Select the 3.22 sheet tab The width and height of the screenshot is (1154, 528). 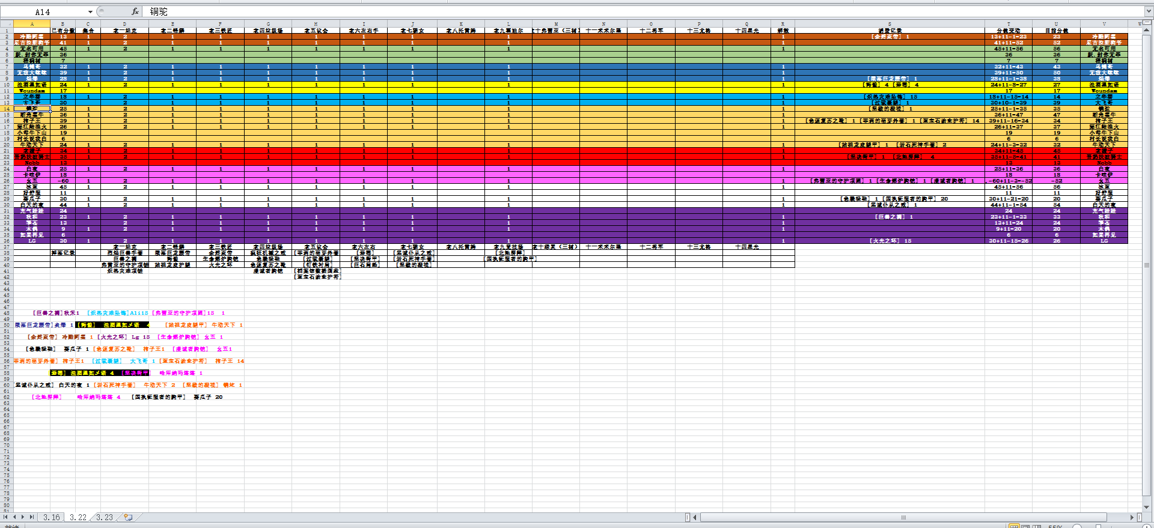coord(78,517)
